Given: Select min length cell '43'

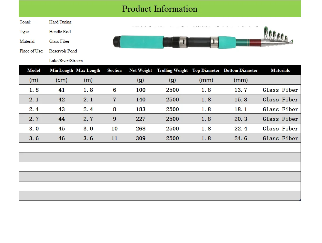Looking at the screenshot, I should point(62,109).
